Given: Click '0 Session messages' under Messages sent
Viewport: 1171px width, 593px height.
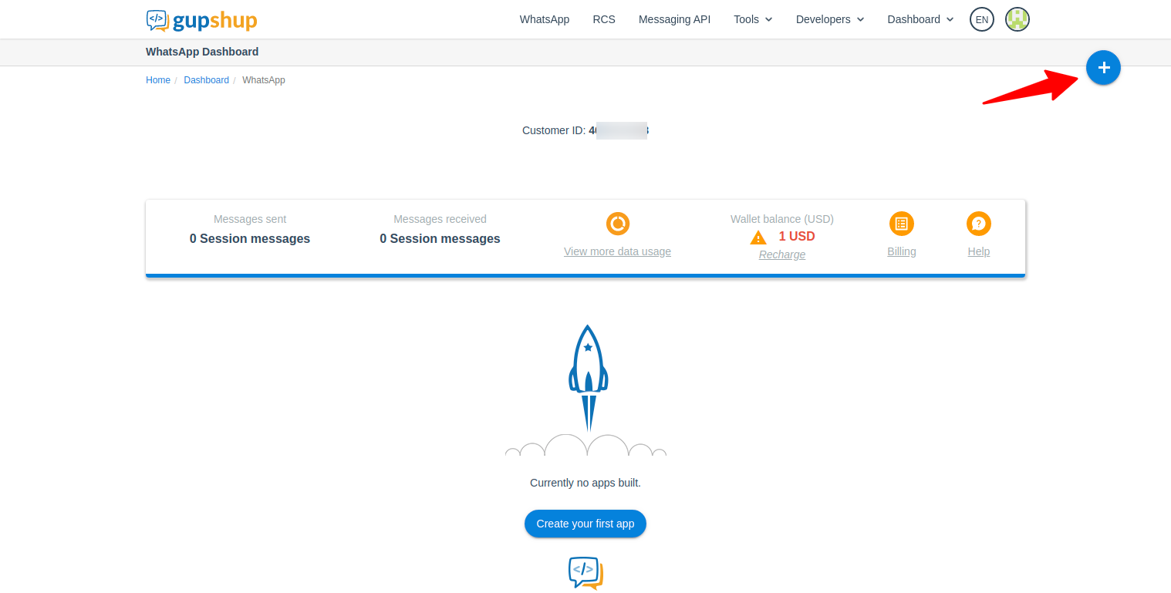Looking at the screenshot, I should coord(250,239).
